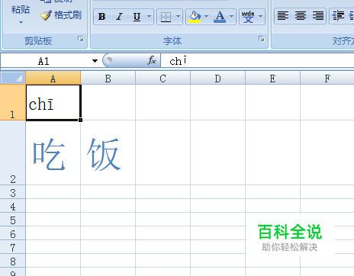
Task: Open borders dropdown arrow
Action: pyautogui.click(x=179, y=17)
